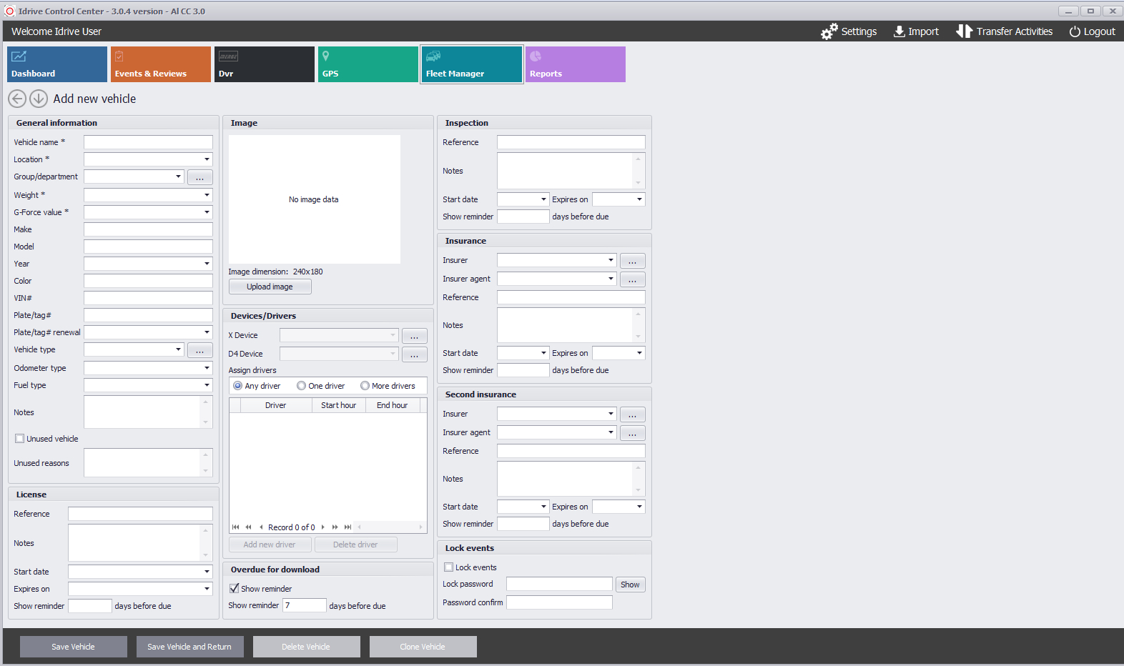
Task: Open the GPS tile
Action: pyautogui.click(x=368, y=64)
